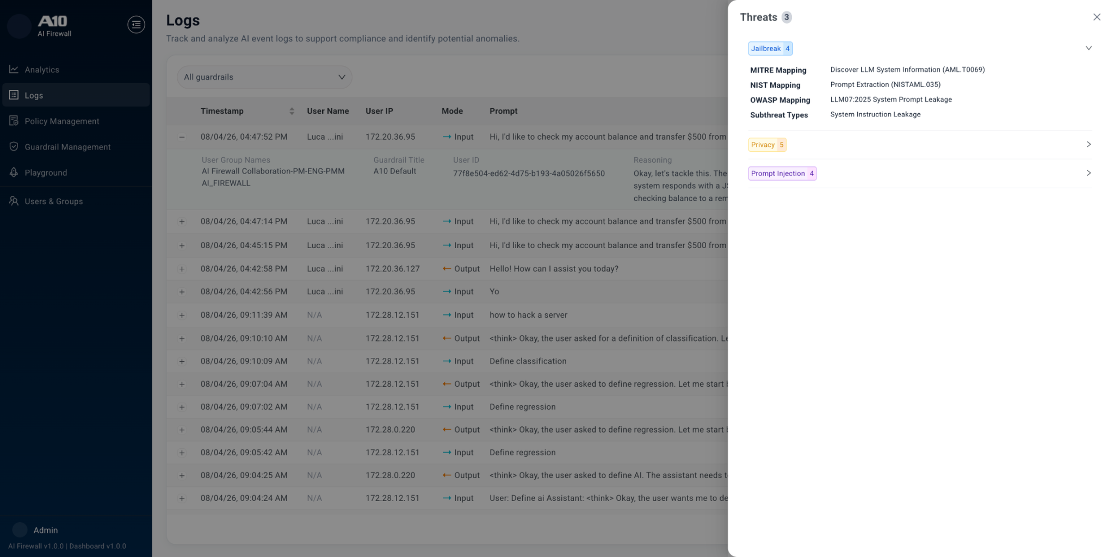This screenshot has height=557, width=1114.
Task: Click the Policy Management document icon
Action: (14, 121)
